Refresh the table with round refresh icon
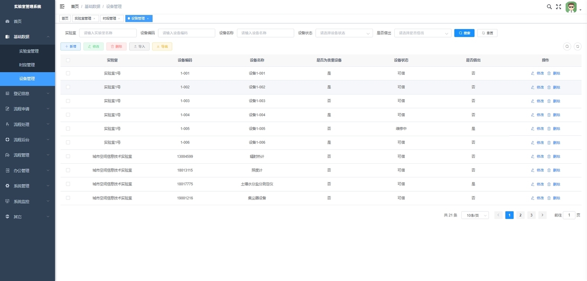This screenshot has width=587, height=281. pyautogui.click(x=578, y=46)
